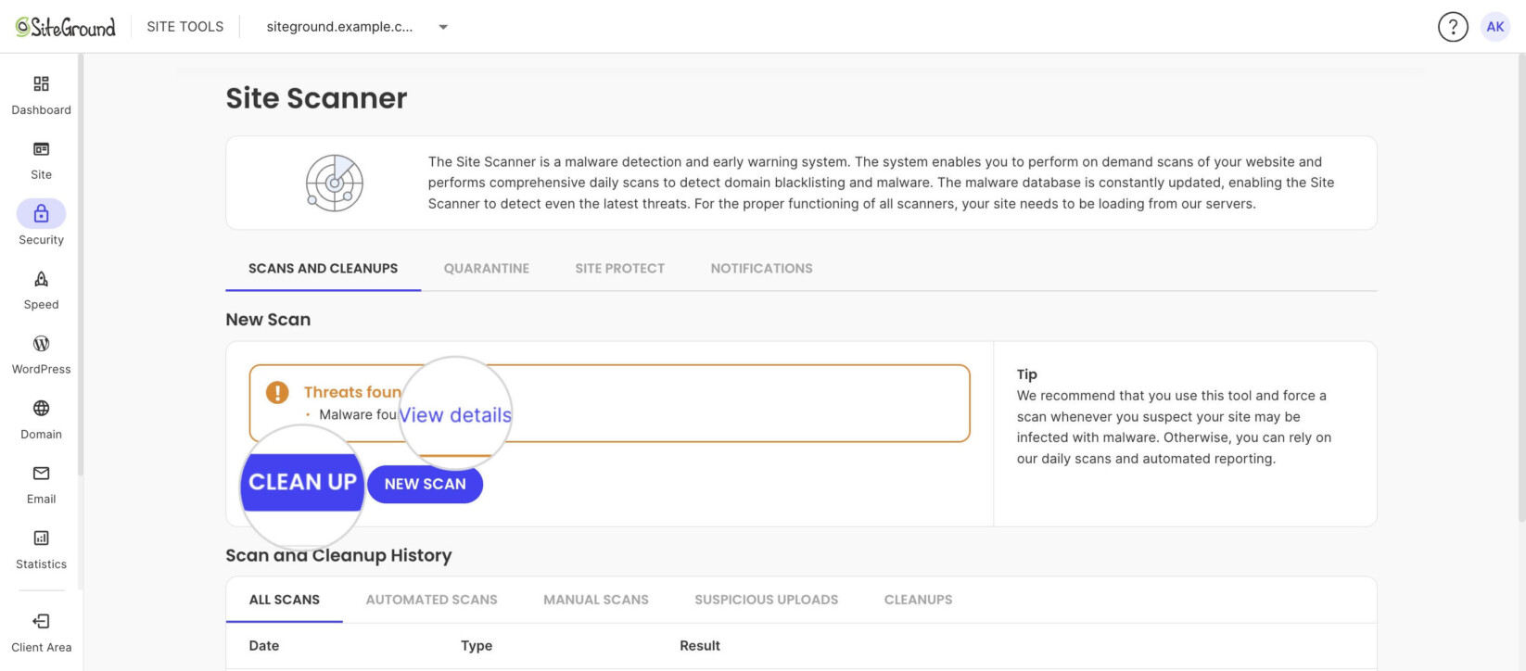This screenshot has height=671, width=1526.
Task: Open the Email envelope icon
Action: tap(41, 474)
